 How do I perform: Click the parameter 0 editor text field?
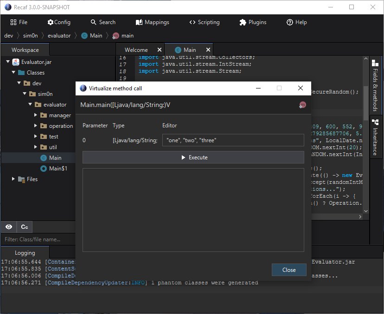pyautogui.click(x=233, y=140)
